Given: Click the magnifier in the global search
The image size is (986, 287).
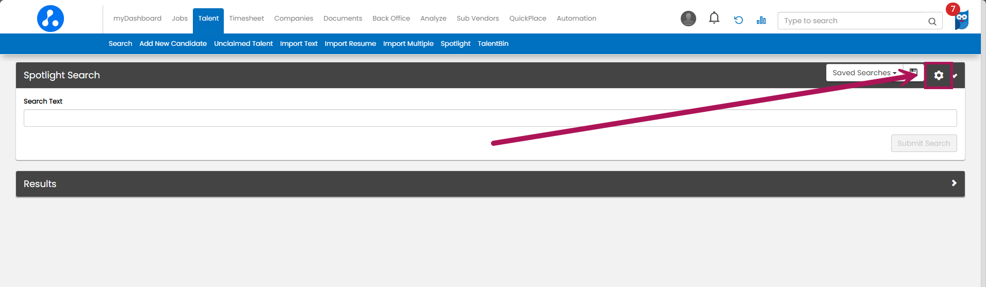Looking at the screenshot, I should pyautogui.click(x=932, y=21).
